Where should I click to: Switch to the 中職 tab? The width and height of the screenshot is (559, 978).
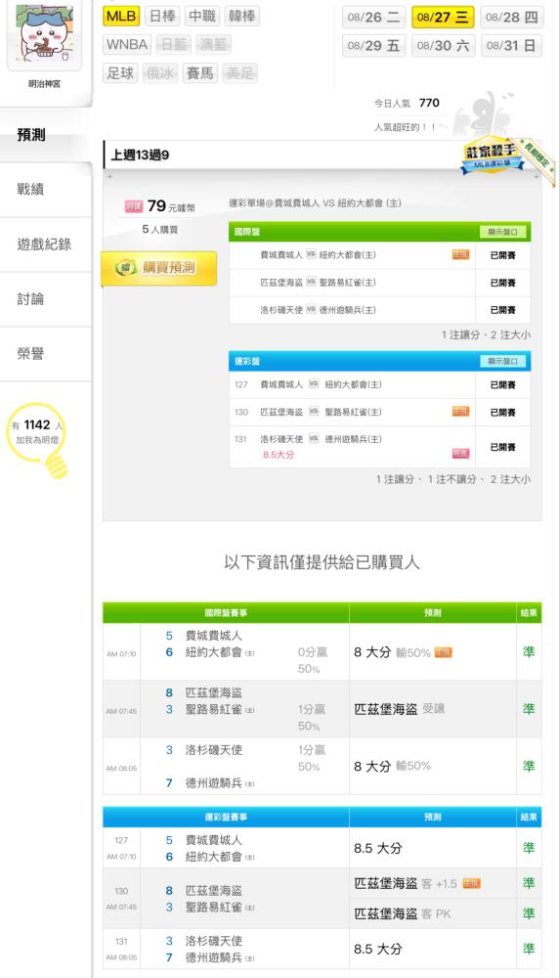202,17
